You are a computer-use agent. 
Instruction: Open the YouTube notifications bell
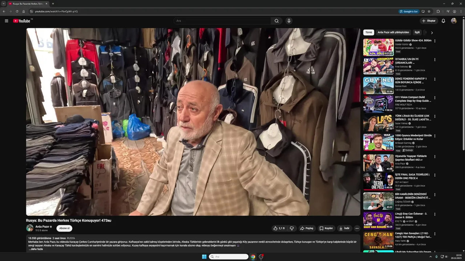point(443,21)
